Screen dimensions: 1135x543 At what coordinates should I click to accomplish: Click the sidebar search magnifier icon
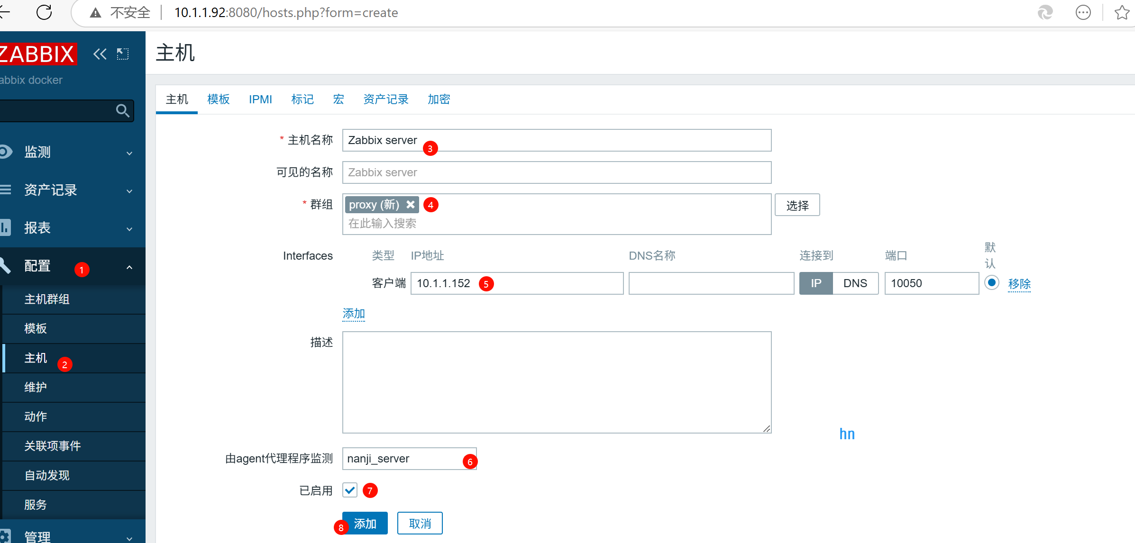point(123,110)
